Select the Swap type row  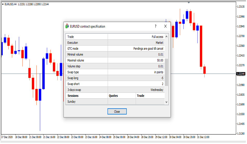coord(115,72)
